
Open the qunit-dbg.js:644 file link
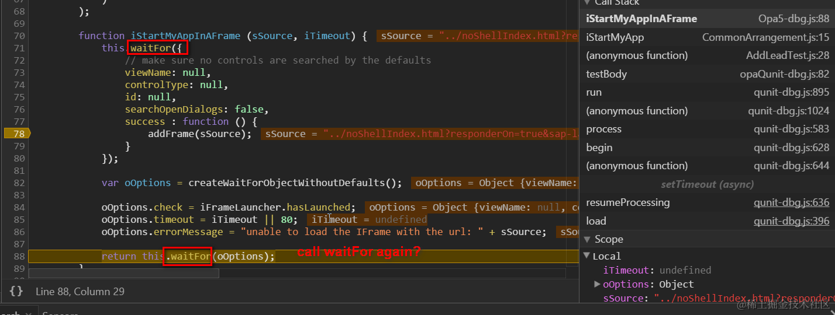click(791, 166)
